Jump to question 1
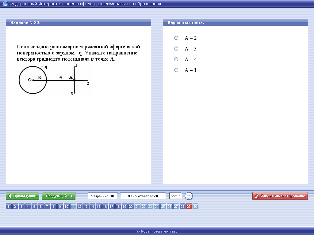The width and height of the screenshot is (314, 235). [x=9, y=207]
